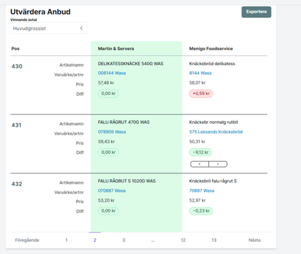301x254 pixels.
Task: Click the +0,59 kr diff badge
Action: point(201,93)
